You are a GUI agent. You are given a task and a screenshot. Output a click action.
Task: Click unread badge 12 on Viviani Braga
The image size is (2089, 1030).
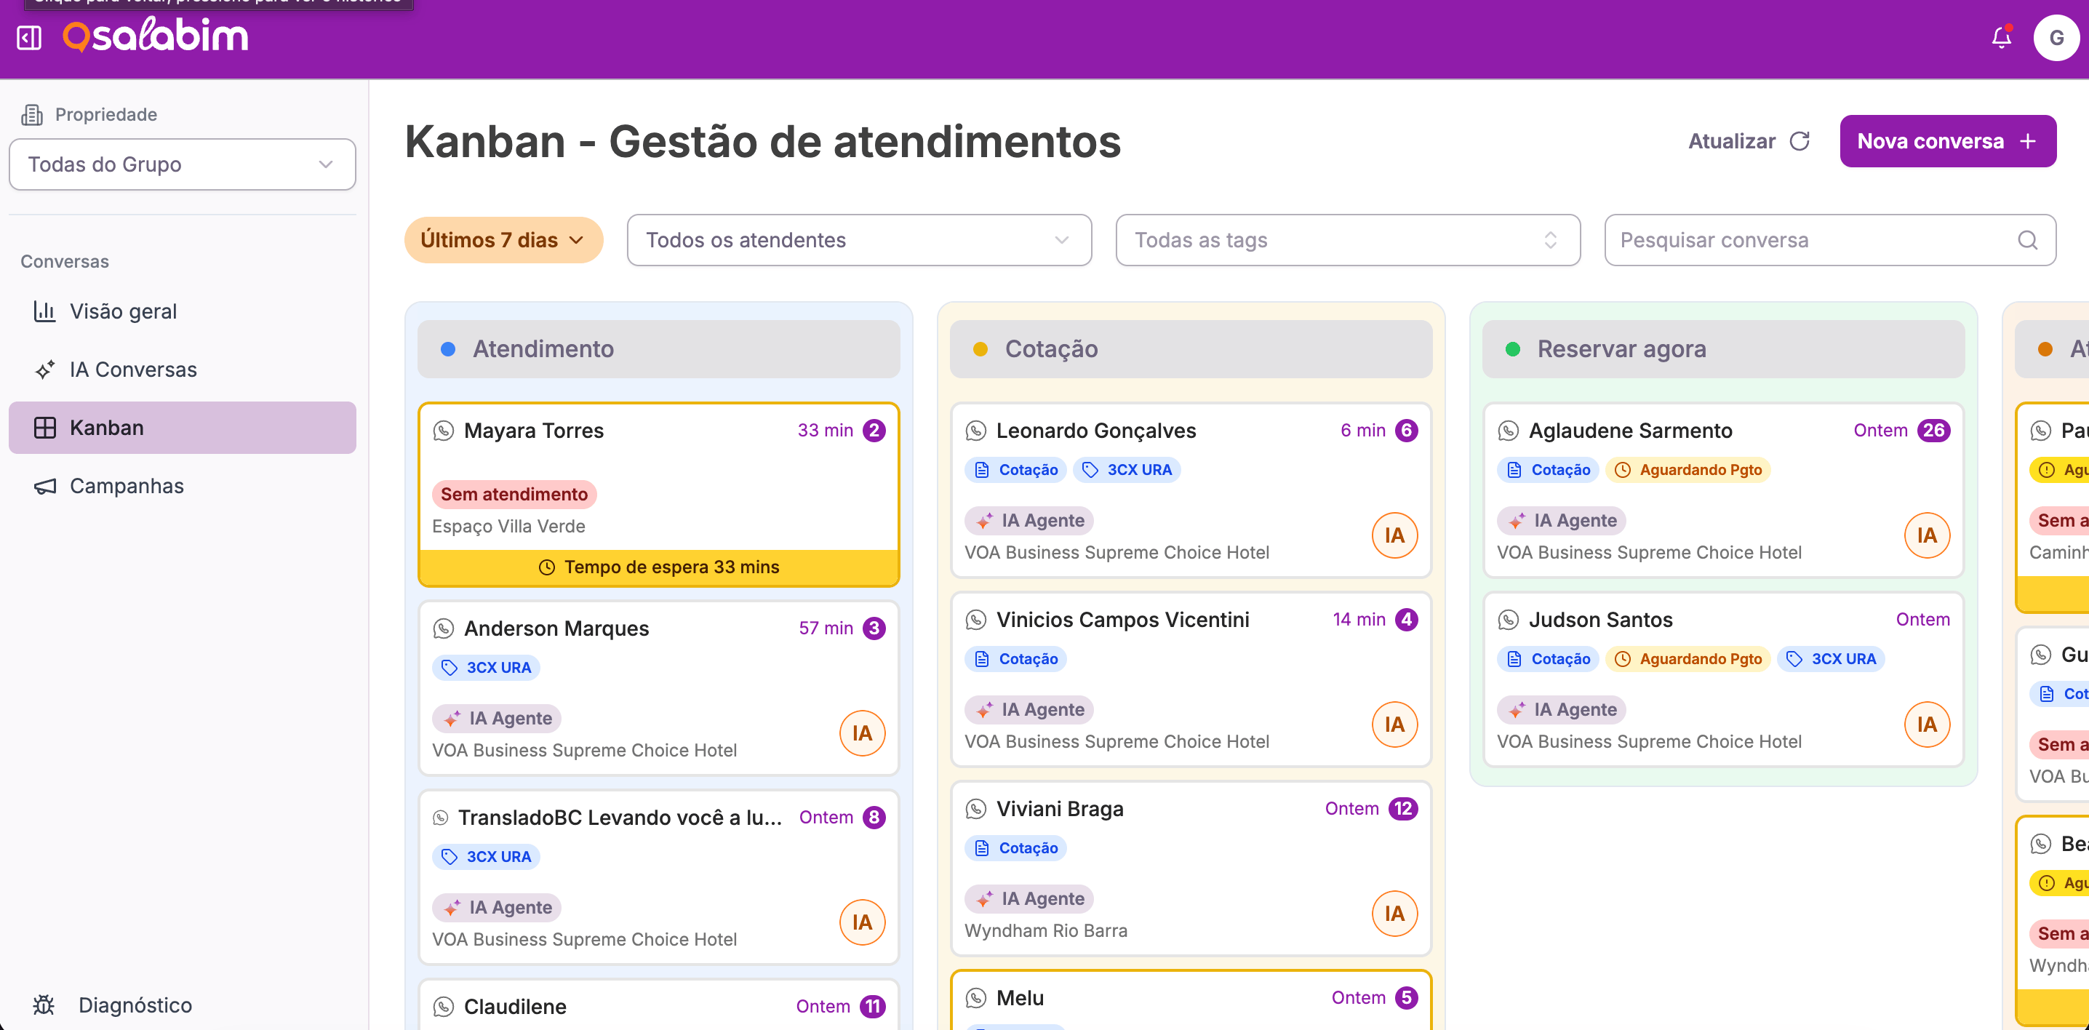1403,809
